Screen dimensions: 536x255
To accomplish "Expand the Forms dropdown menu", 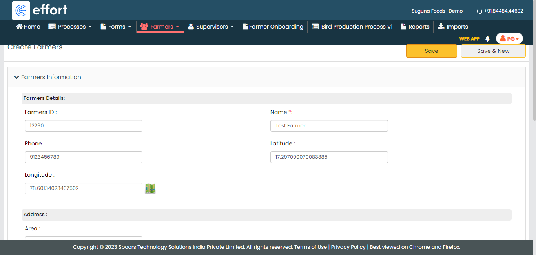I will (x=116, y=27).
